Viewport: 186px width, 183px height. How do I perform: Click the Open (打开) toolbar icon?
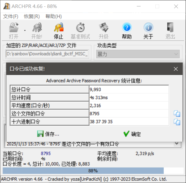pyautogui.click(x=14, y=28)
